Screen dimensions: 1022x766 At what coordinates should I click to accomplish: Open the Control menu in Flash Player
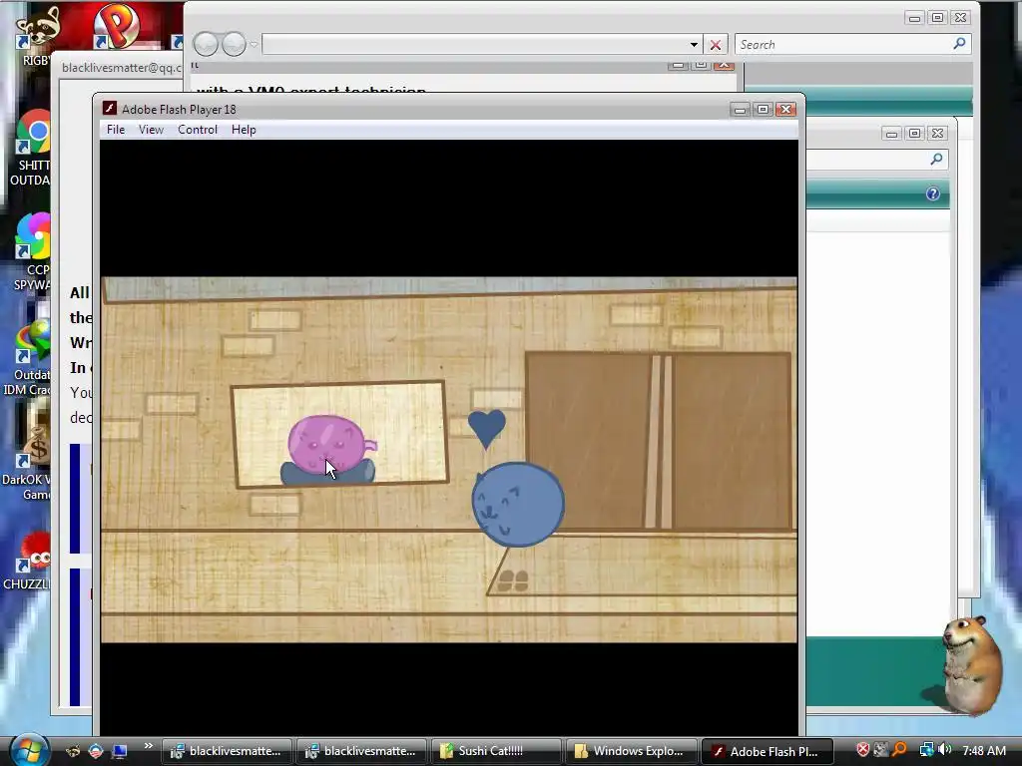click(x=198, y=130)
